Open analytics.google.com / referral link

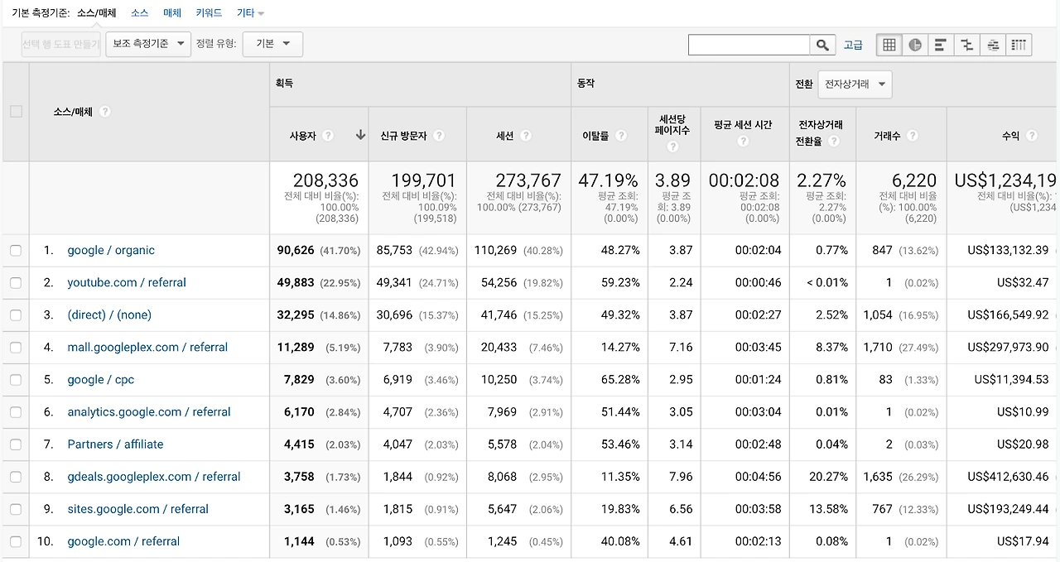pos(149,411)
